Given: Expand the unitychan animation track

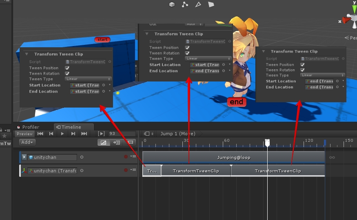Looking at the screenshot, I should click(24, 157).
